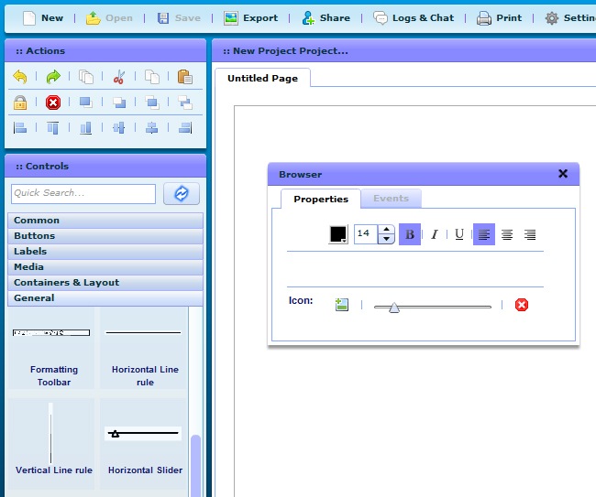Toggle underline text formatting

(x=459, y=234)
